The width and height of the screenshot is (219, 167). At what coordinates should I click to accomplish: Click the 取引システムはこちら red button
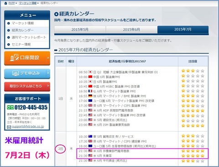[x=27, y=86]
